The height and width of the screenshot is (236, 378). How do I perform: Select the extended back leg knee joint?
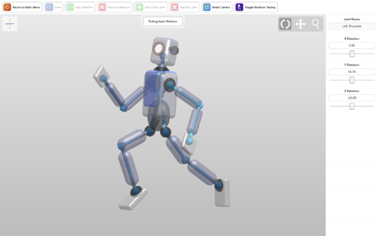[185, 160]
